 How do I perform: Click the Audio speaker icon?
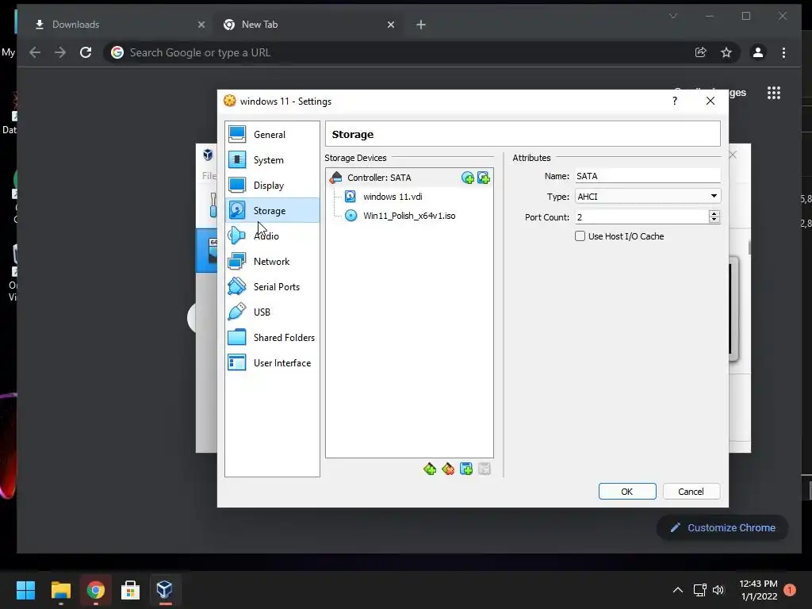click(237, 236)
